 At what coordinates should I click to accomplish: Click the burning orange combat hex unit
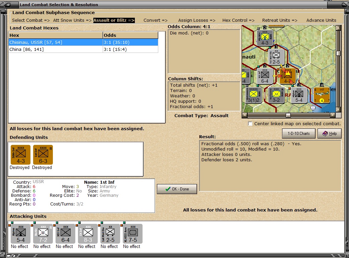click(287, 76)
